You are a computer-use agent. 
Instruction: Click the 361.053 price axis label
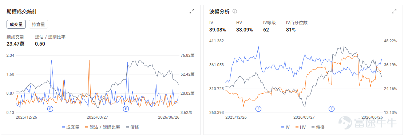coord(217,65)
